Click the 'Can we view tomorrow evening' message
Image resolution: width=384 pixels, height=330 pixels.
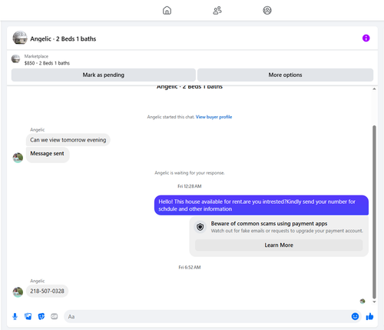click(68, 140)
